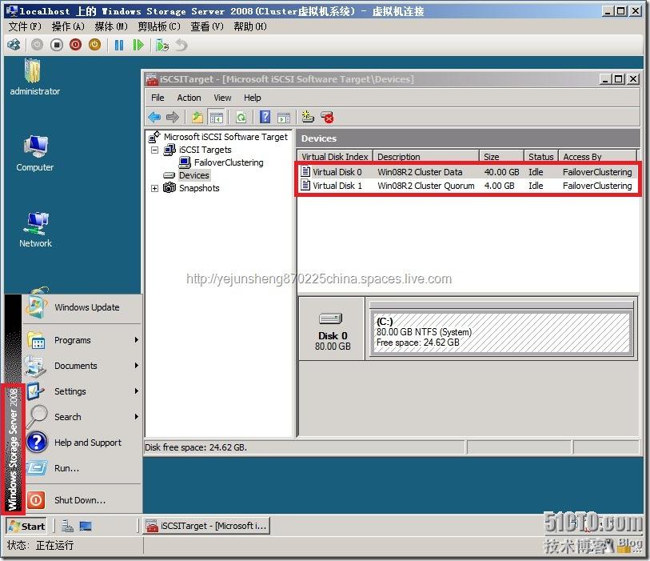This screenshot has height=561, width=650.
Task: Open the Network desktop icon
Action: [x=35, y=230]
